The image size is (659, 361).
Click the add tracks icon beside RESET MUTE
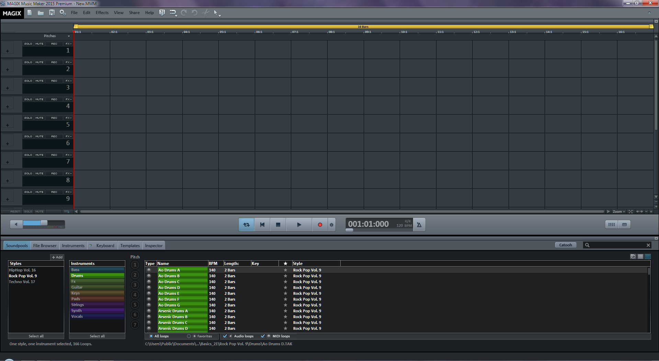tap(67, 211)
